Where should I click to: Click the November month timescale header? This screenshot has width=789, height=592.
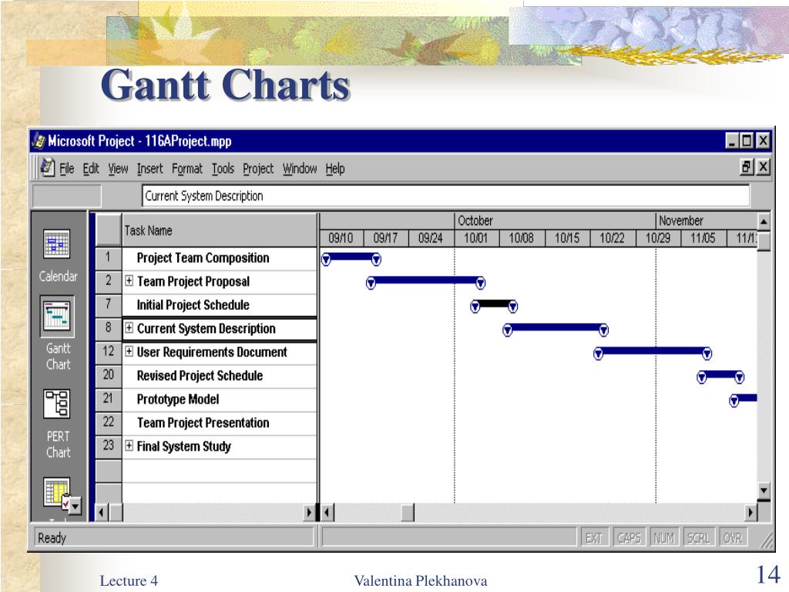[x=707, y=221]
